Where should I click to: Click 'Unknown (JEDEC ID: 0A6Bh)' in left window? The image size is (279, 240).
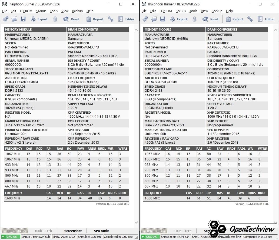27,39
